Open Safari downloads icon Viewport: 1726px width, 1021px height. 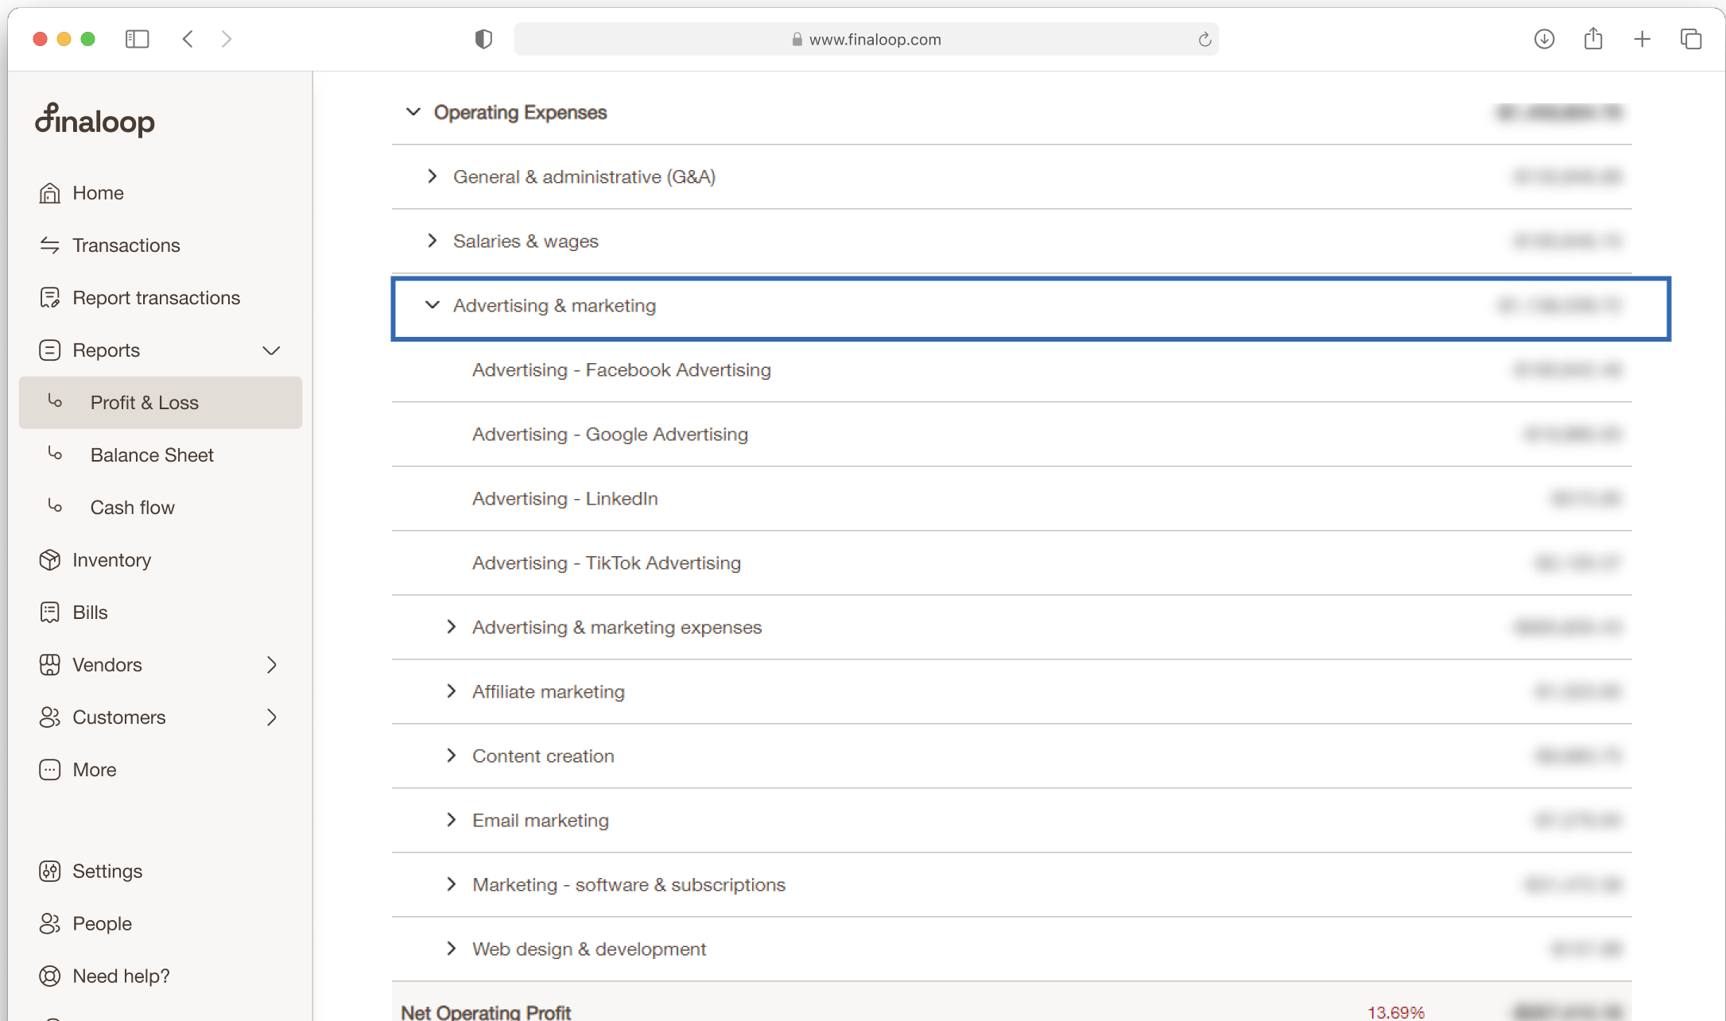[1544, 39]
